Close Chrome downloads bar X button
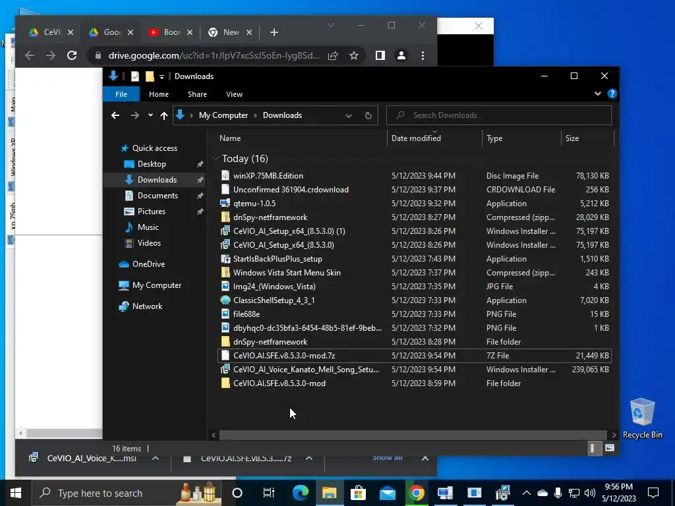Image resolution: width=675 pixels, height=506 pixels. 425,459
